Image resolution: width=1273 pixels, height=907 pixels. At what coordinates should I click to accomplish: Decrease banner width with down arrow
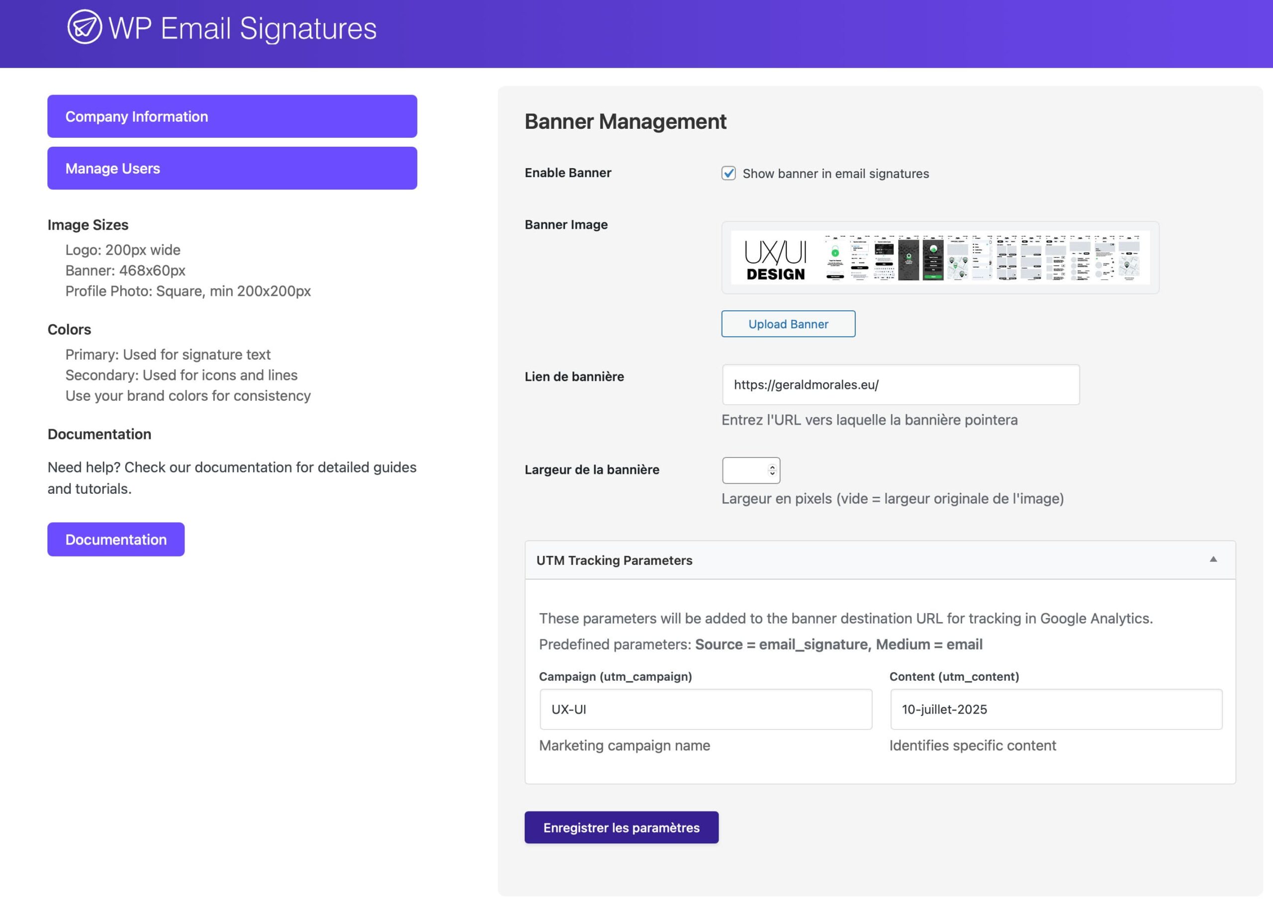point(772,473)
